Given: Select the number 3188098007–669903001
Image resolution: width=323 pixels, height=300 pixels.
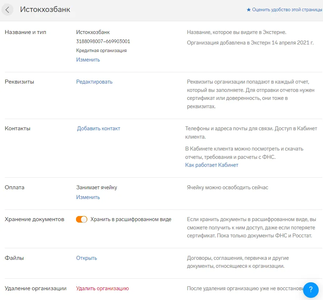Looking at the screenshot, I should point(103,41).
